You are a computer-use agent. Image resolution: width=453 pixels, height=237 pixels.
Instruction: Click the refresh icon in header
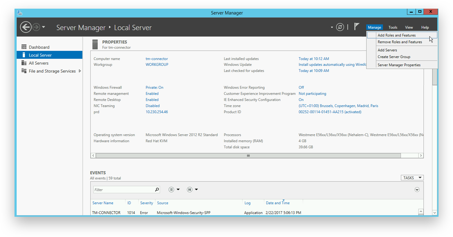[340, 27]
